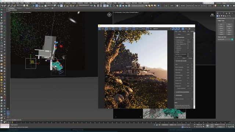Open the render element Beauty dropdown
235x132 pixels.
click(x=162, y=29)
